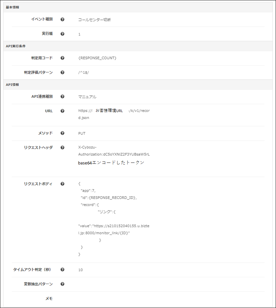Click the help icon beside イベント種別

tap(63, 20)
